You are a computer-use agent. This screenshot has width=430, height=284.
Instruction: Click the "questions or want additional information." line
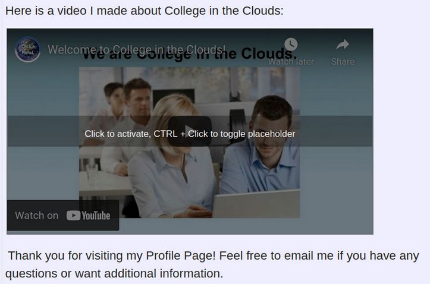pyautogui.click(x=114, y=274)
